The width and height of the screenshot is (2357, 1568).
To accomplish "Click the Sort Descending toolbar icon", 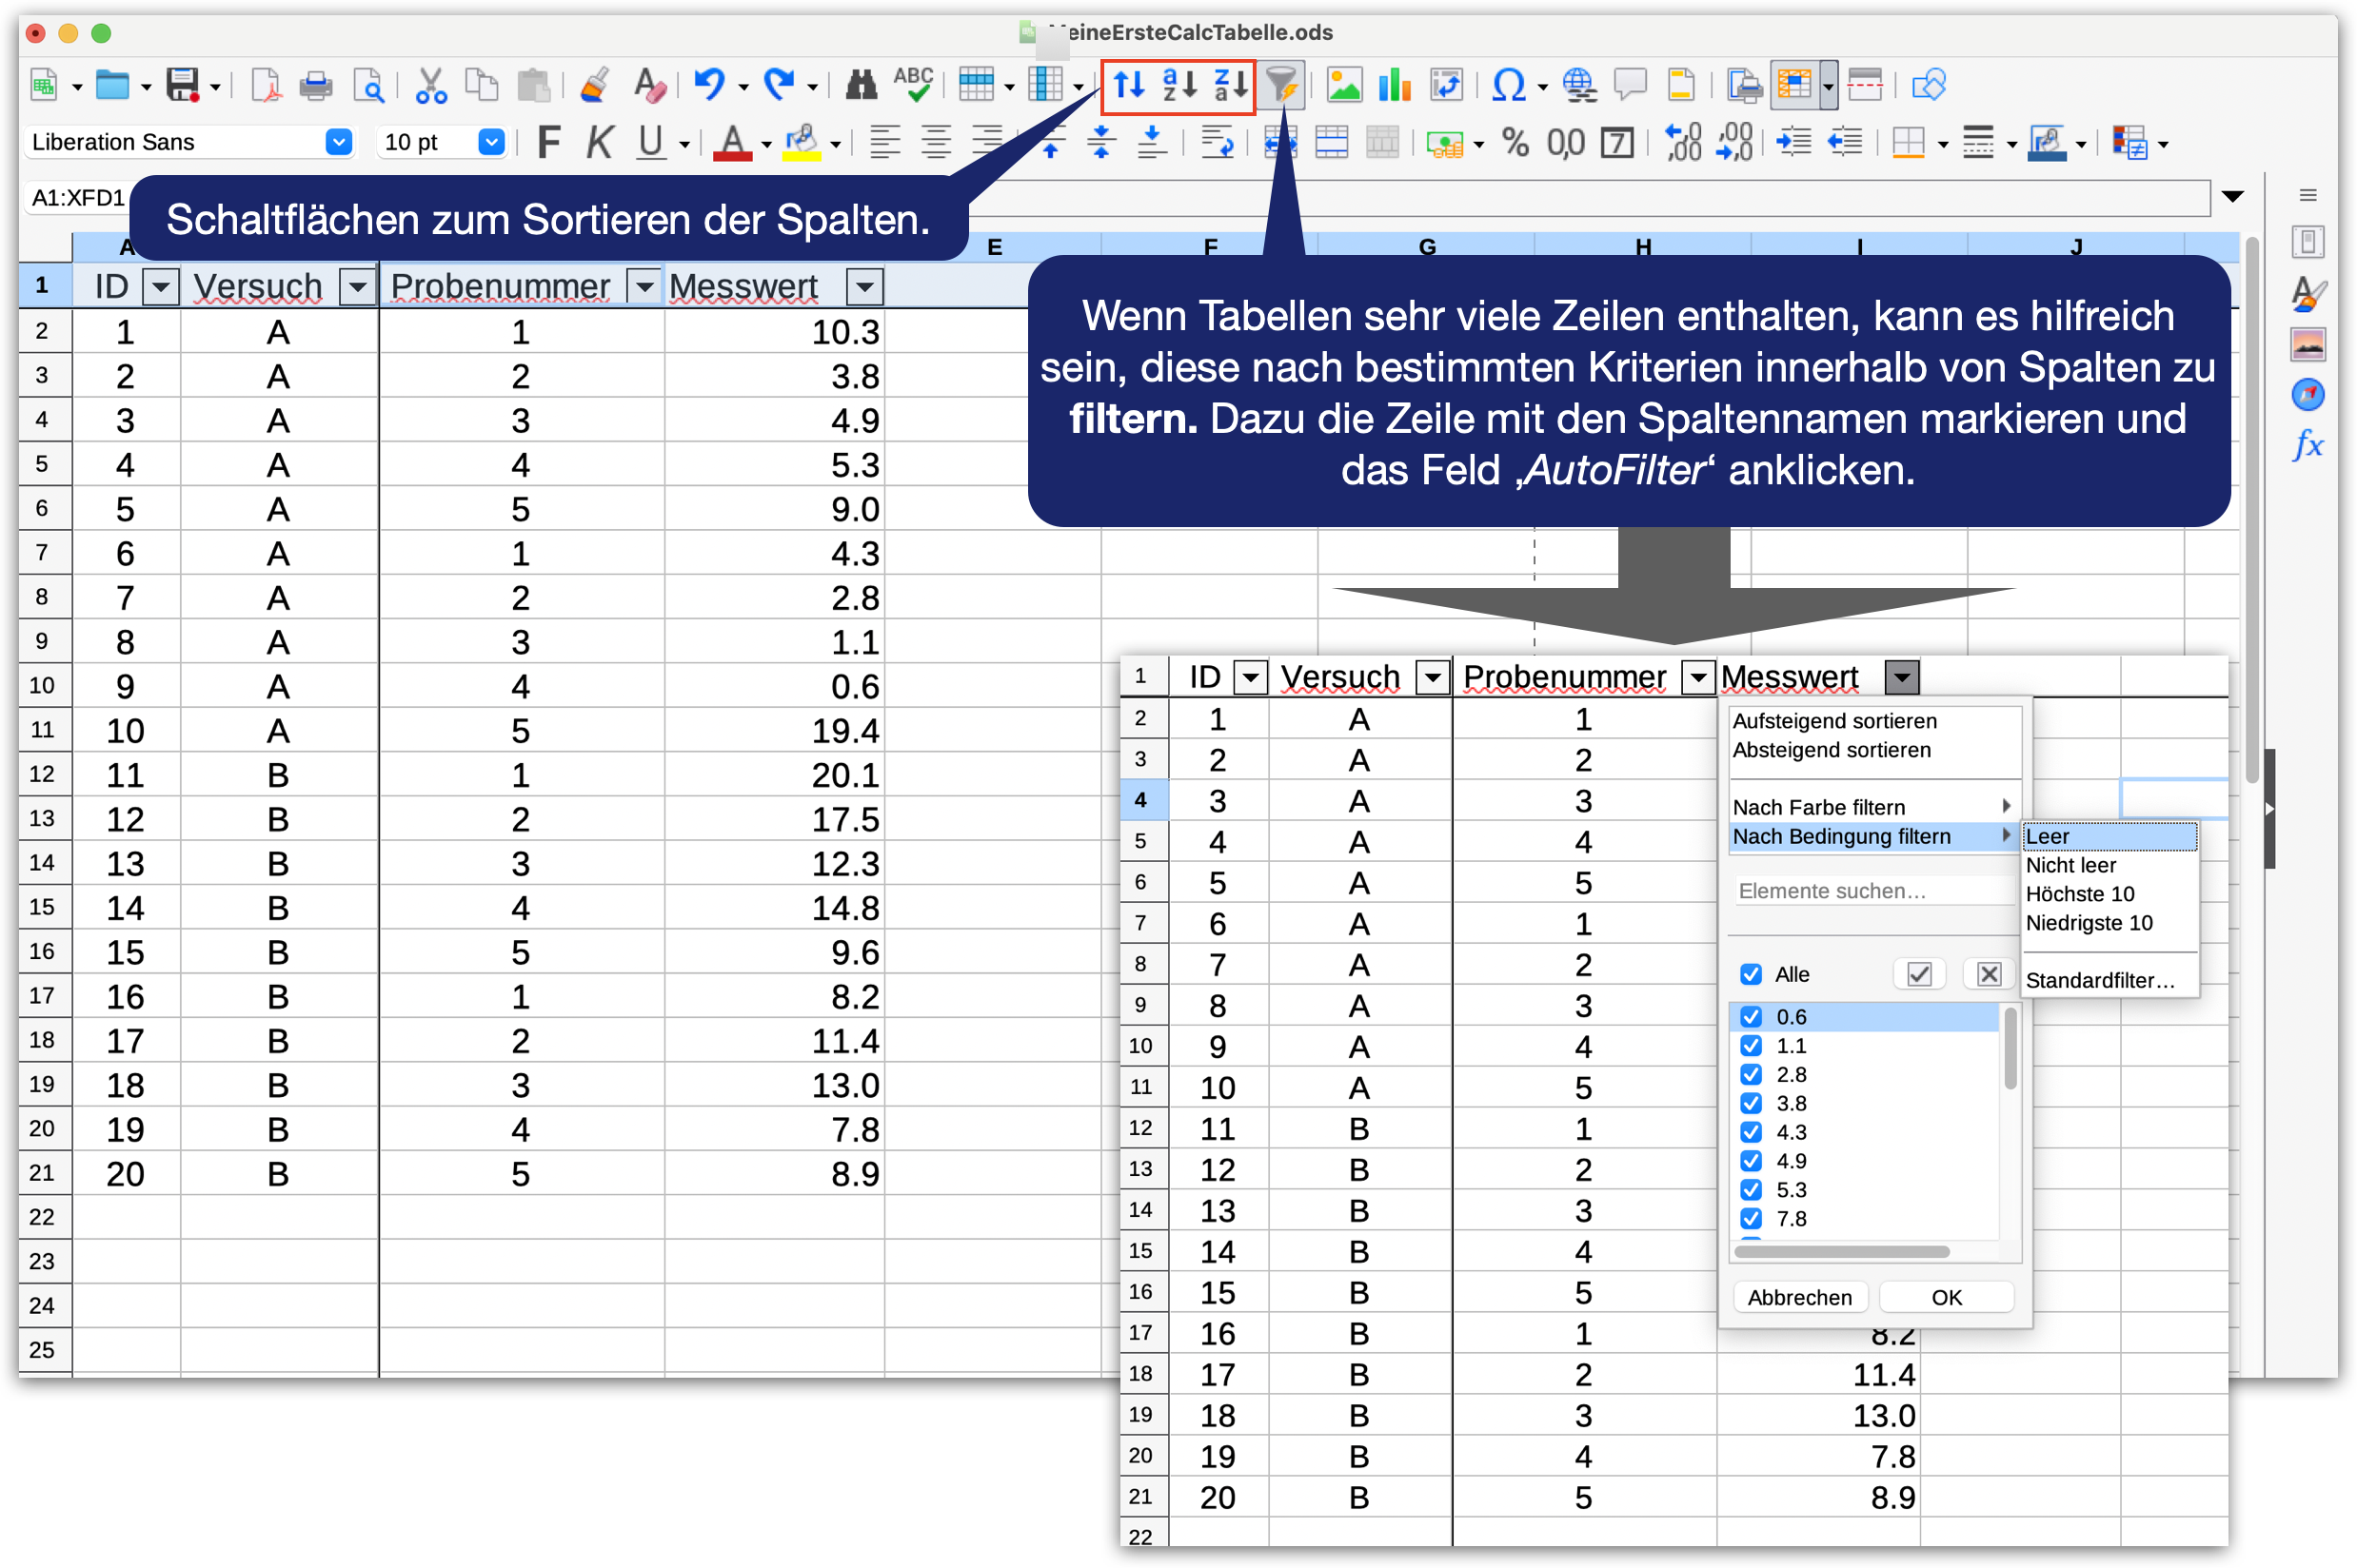I will click(x=1231, y=86).
